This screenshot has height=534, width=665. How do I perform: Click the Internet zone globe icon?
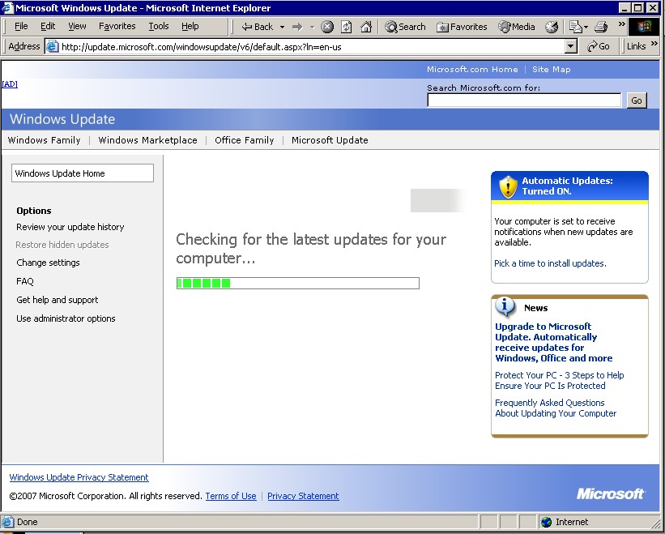pos(547,522)
